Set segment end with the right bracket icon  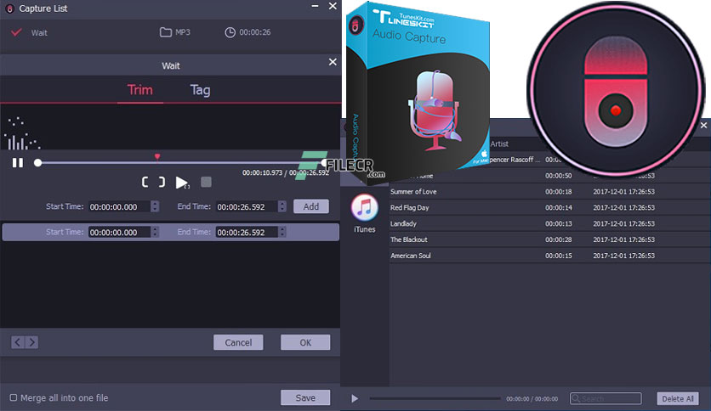pyautogui.click(x=162, y=182)
